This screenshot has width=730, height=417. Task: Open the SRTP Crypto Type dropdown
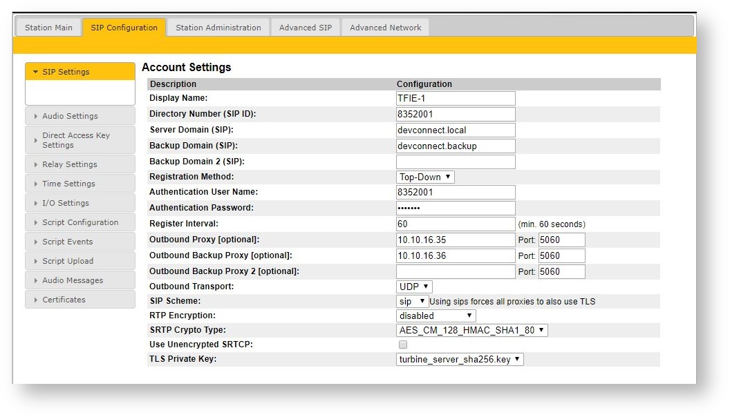[x=471, y=330]
